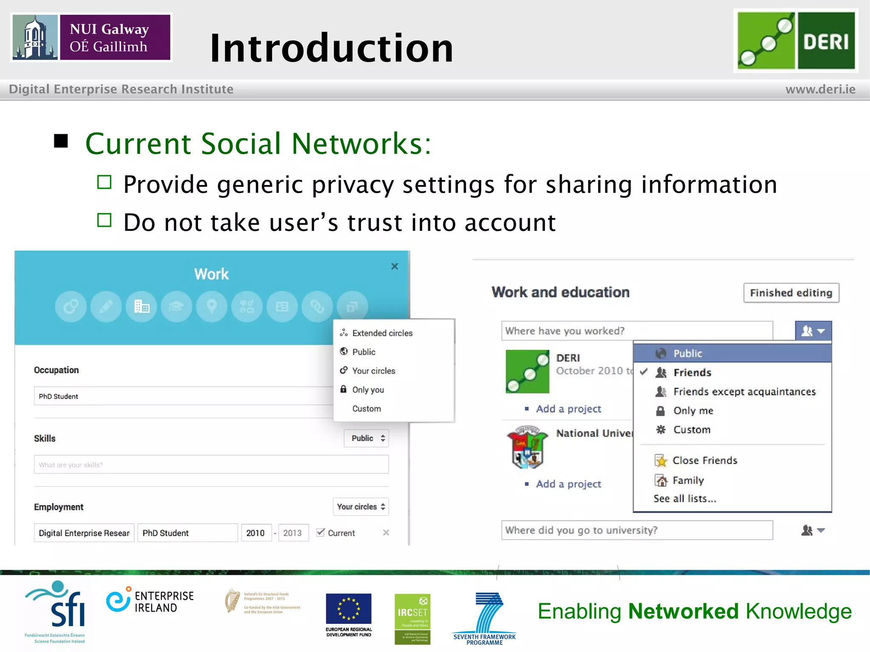Image resolution: width=870 pixels, height=652 pixels.
Task: Click See all lists...
Action: click(x=685, y=499)
